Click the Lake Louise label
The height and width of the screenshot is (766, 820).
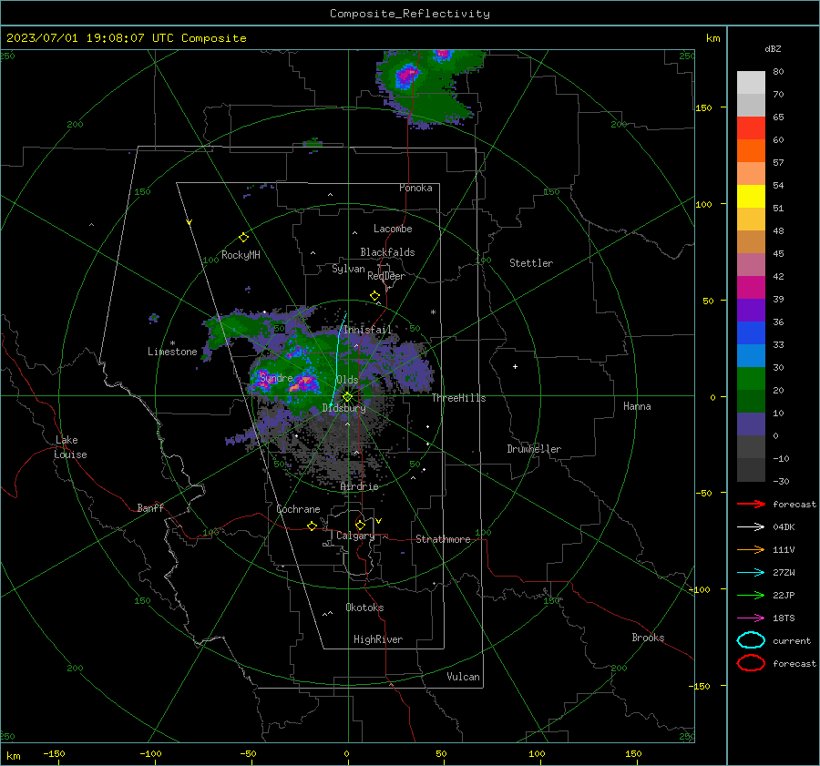pos(70,447)
